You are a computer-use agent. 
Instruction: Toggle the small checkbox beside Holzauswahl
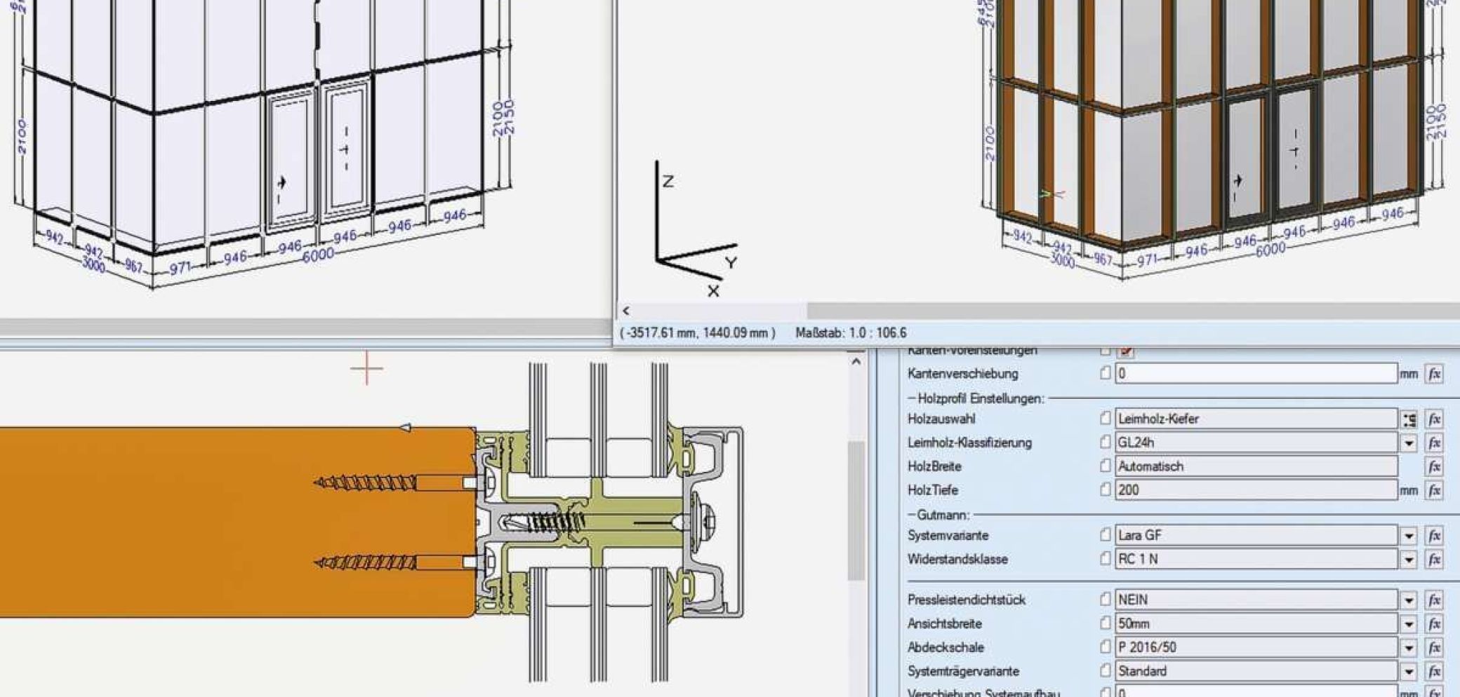point(1105,419)
